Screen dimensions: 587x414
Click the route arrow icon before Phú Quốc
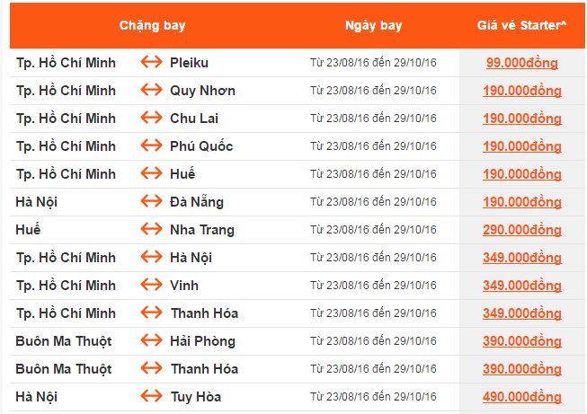tap(150, 146)
